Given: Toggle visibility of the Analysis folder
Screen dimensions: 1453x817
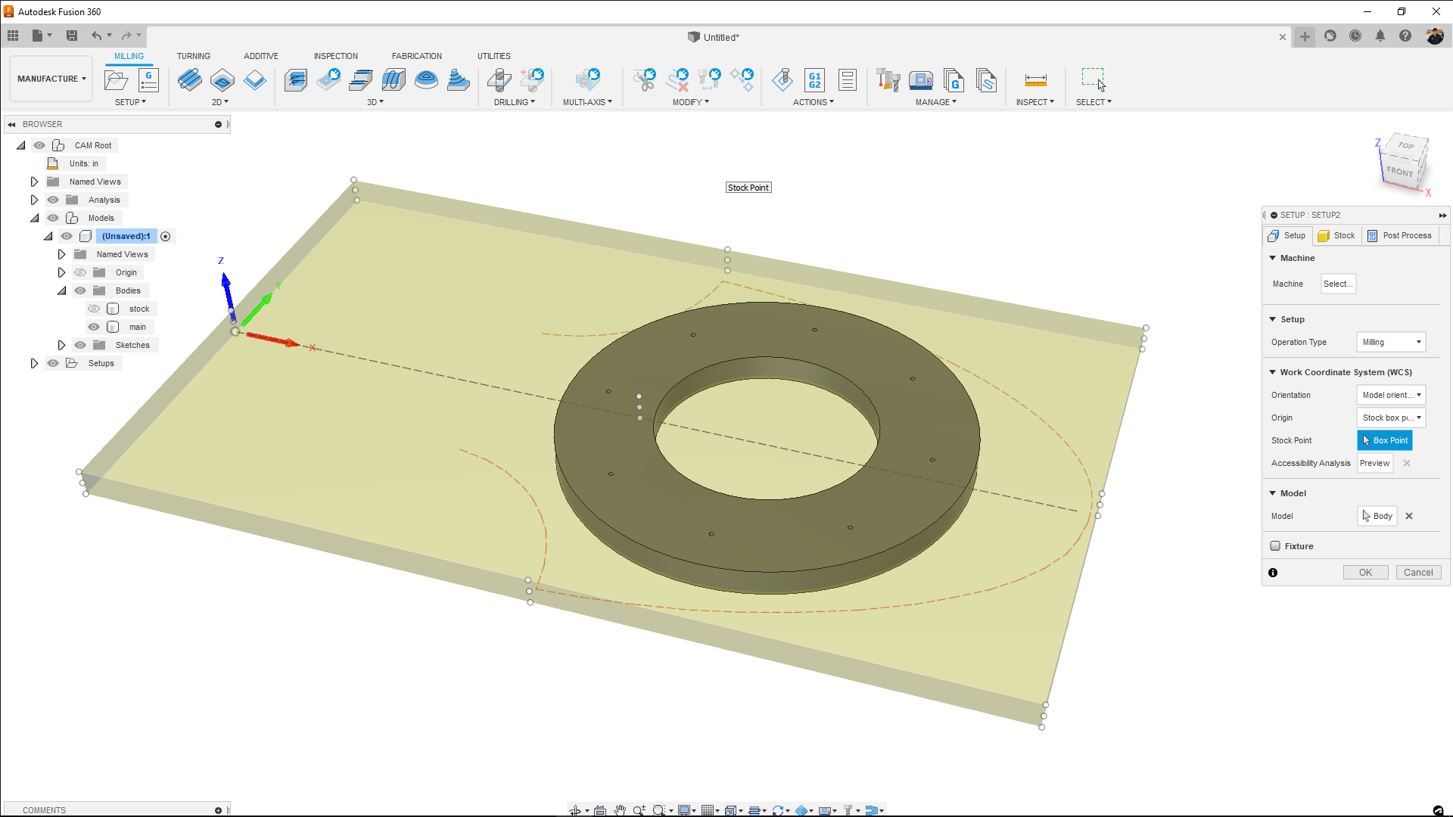Looking at the screenshot, I should 53,199.
